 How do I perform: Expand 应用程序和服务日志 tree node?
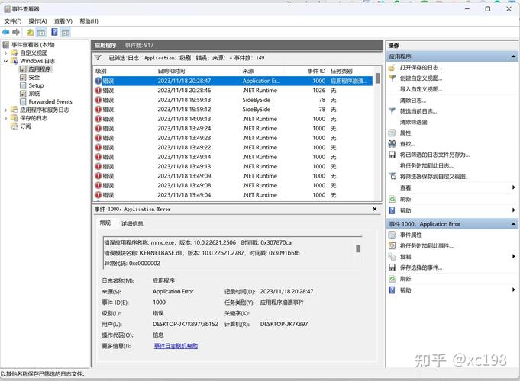[5, 110]
